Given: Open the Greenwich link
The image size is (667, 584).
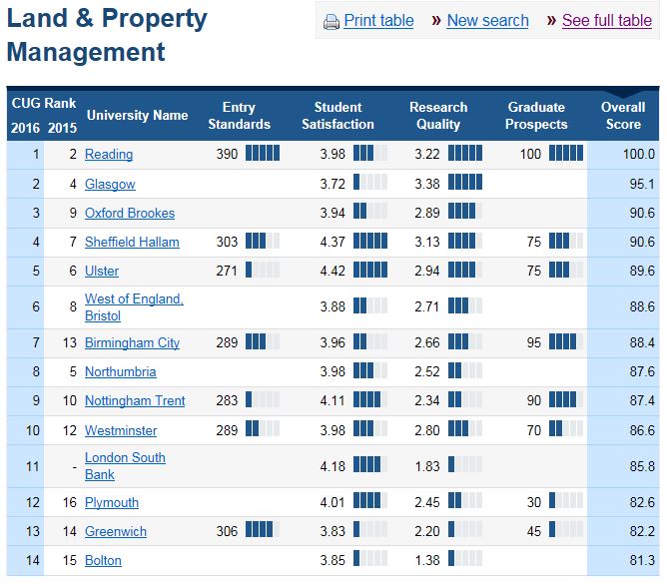Looking at the screenshot, I should (115, 531).
